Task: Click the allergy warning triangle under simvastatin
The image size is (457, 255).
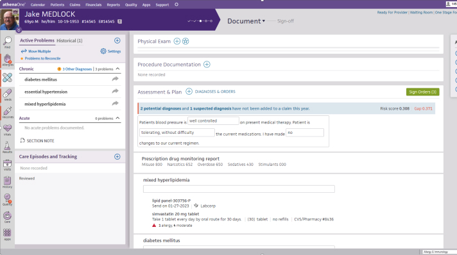Action: tap(154, 226)
